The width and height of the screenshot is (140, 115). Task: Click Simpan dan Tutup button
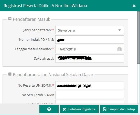coord(119,109)
